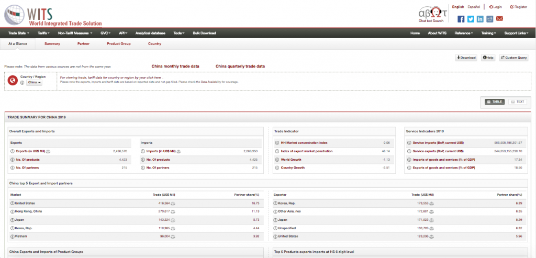Select the Product Group tab
Screen dimensions: 536x258
pyautogui.click(x=119, y=44)
